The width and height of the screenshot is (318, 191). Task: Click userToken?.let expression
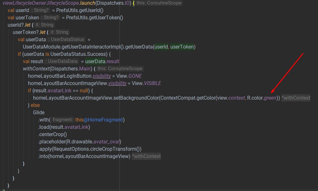tap(29, 32)
